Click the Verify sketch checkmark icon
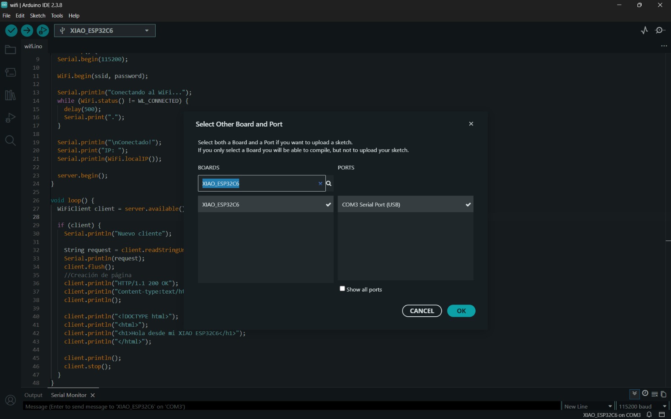 point(11,31)
